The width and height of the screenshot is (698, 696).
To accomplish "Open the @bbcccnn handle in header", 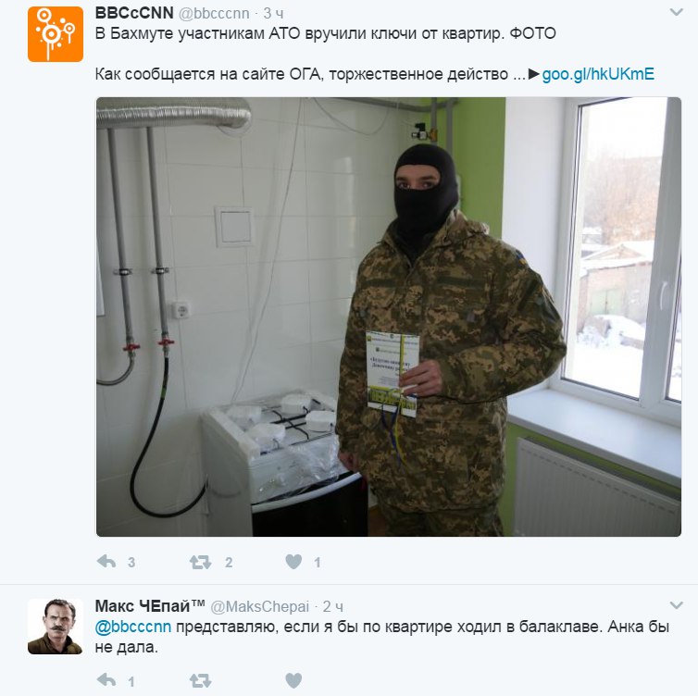I will point(214,13).
